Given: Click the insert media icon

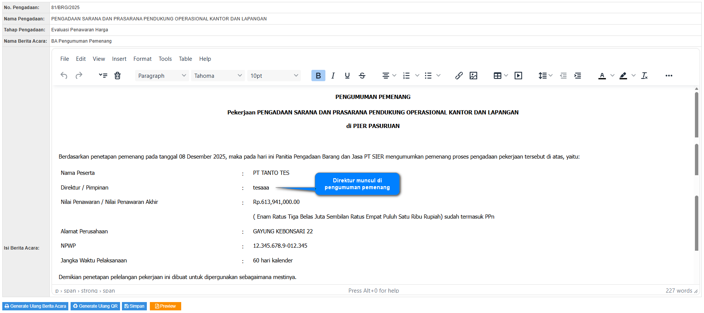Looking at the screenshot, I should 518,76.
